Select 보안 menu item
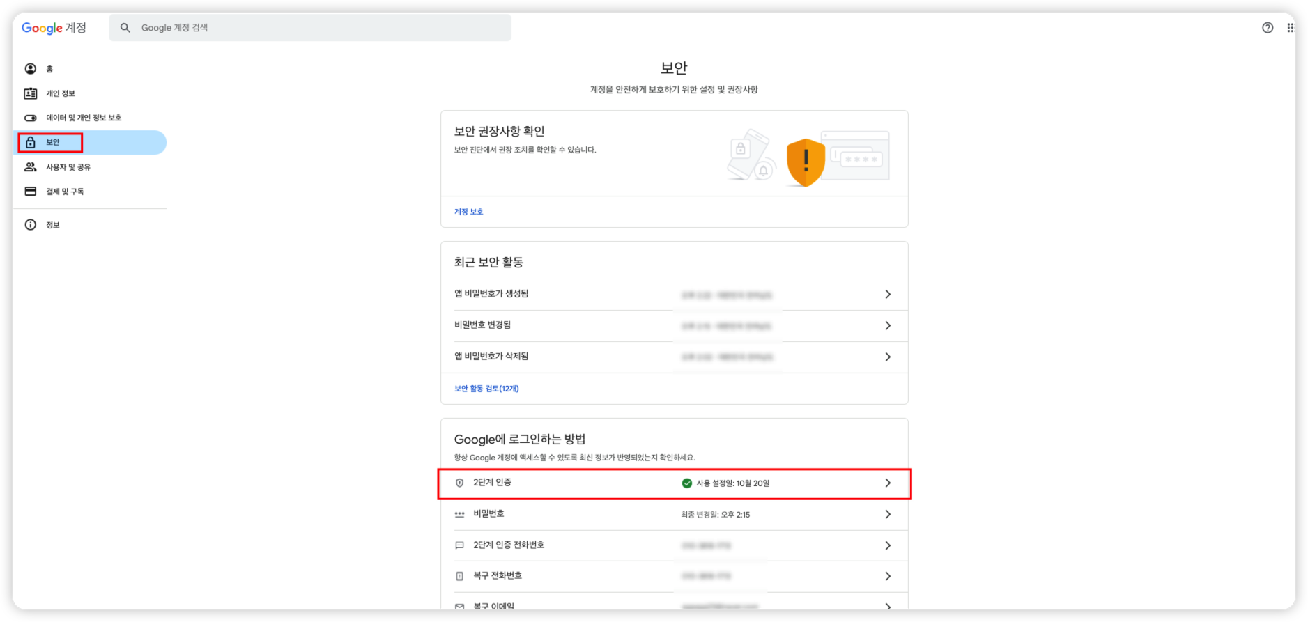The image size is (1308, 622). click(x=90, y=142)
